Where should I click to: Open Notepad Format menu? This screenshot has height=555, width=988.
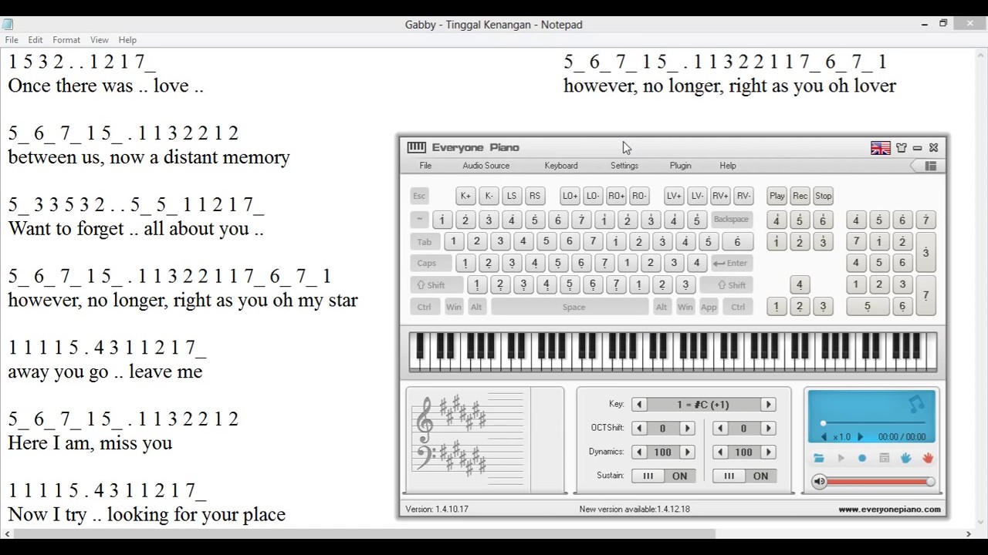tap(66, 40)
